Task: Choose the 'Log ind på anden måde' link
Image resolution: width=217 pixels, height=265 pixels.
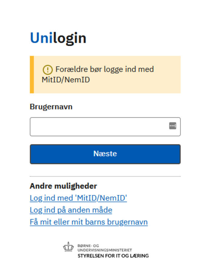Action: pos(71,210)
